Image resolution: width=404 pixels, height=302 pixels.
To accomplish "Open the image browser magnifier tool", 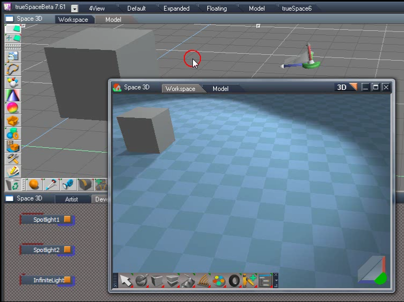I will click(x=13, y=57).
